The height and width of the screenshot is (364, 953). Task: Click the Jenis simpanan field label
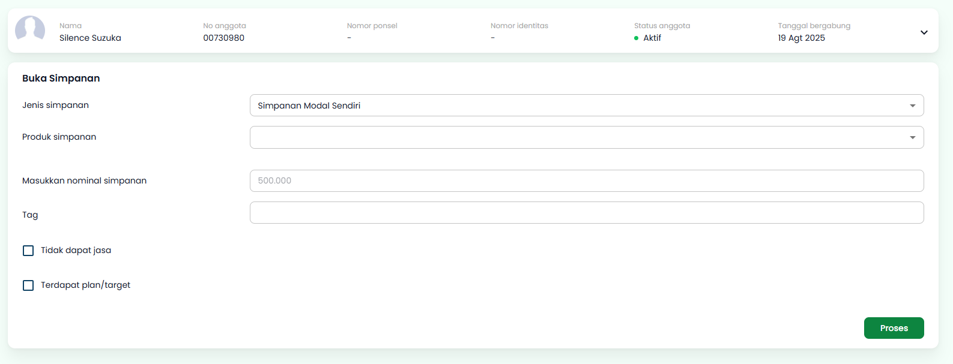pos(55,106)
